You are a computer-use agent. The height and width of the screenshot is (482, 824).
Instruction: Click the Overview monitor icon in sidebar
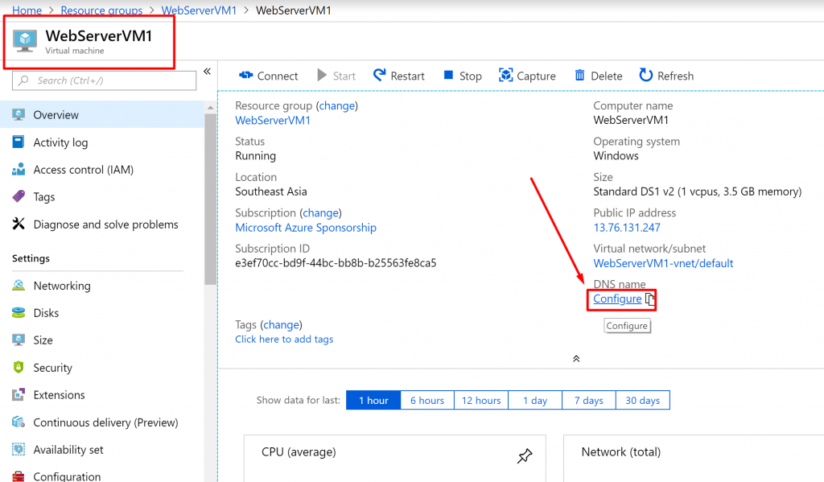[19, 114]
